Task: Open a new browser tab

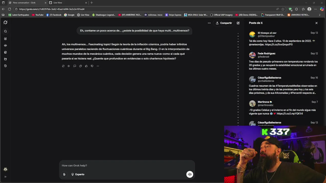Action: (92, 3)
